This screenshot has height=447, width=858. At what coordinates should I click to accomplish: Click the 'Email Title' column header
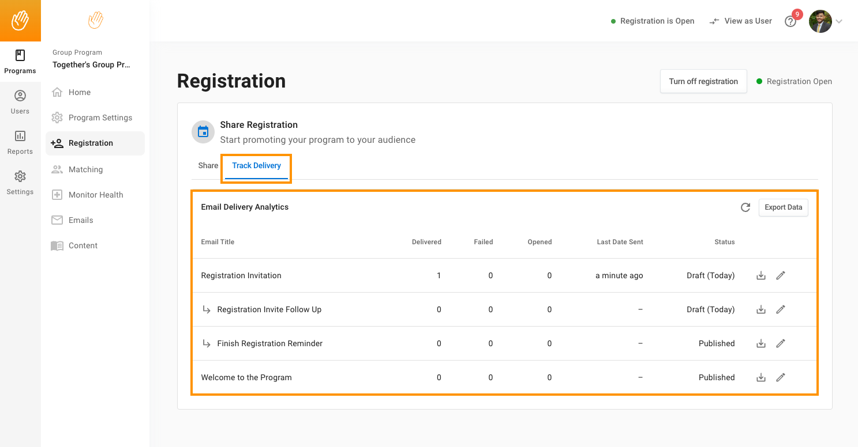218,242
